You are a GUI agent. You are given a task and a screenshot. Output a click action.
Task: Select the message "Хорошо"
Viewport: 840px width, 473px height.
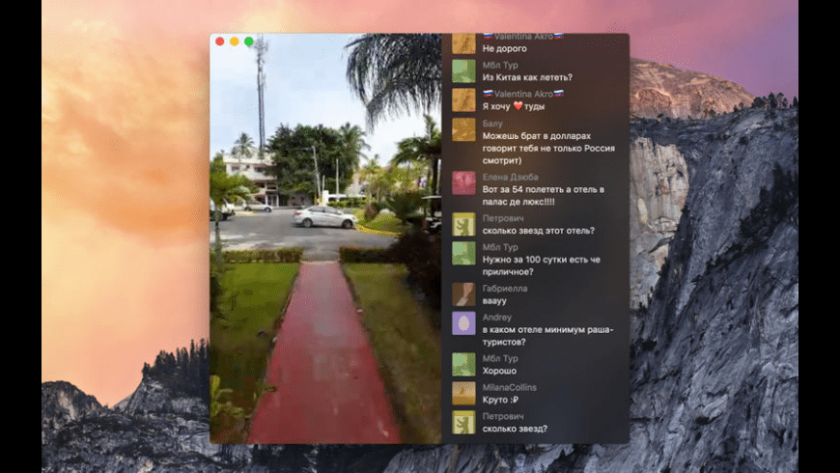pyautogui.click(x=499, y=372)
